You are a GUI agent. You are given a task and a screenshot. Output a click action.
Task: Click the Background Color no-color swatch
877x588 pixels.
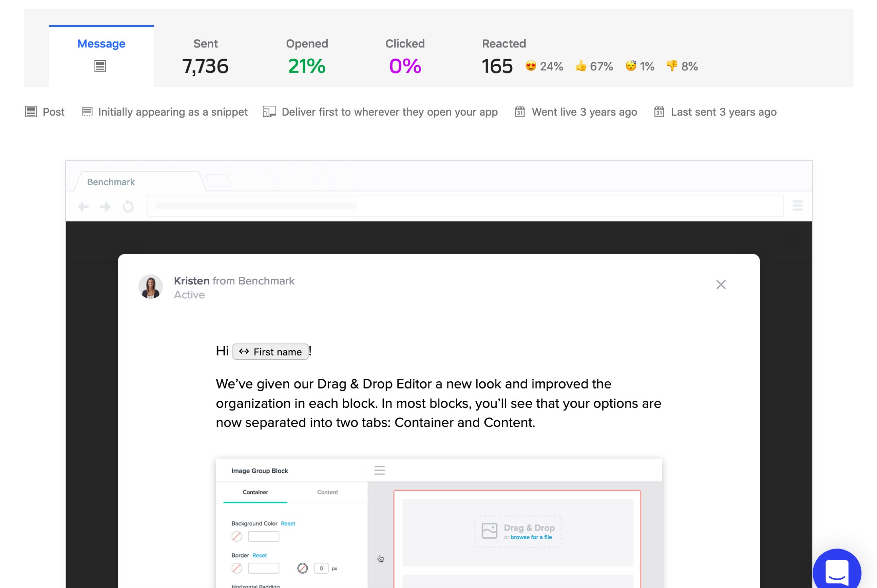pyautogui.click(x=237, y=537)
